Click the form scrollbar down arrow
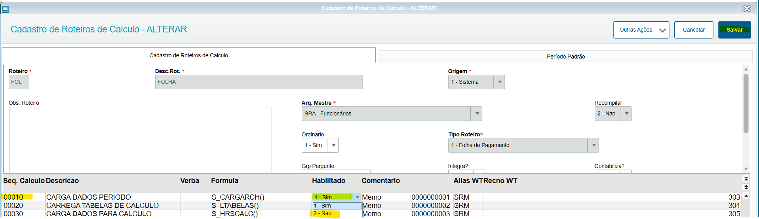 746,169
